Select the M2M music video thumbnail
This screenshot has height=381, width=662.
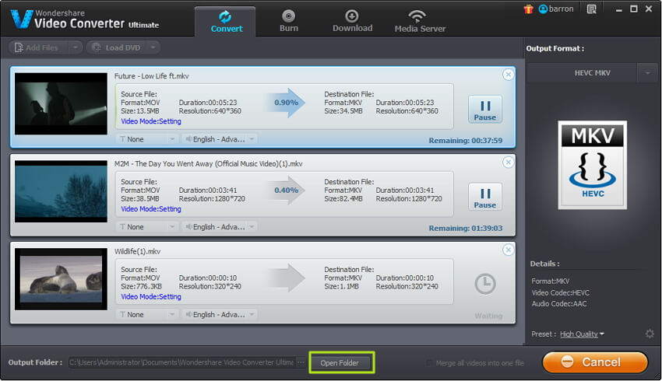coord(61,191)
